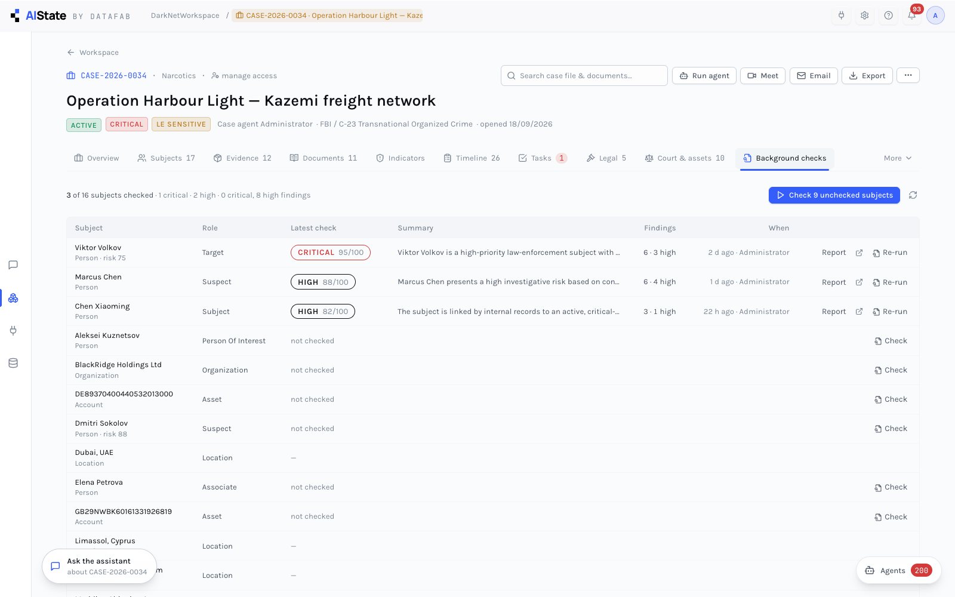Click manage access link
Viewport: 955px width, 597px height.
[244, 76]
